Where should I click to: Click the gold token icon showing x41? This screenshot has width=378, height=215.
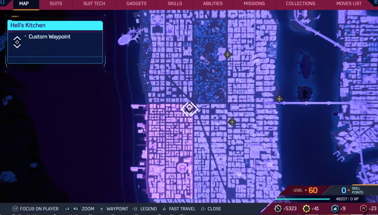(x=306, y=208)
